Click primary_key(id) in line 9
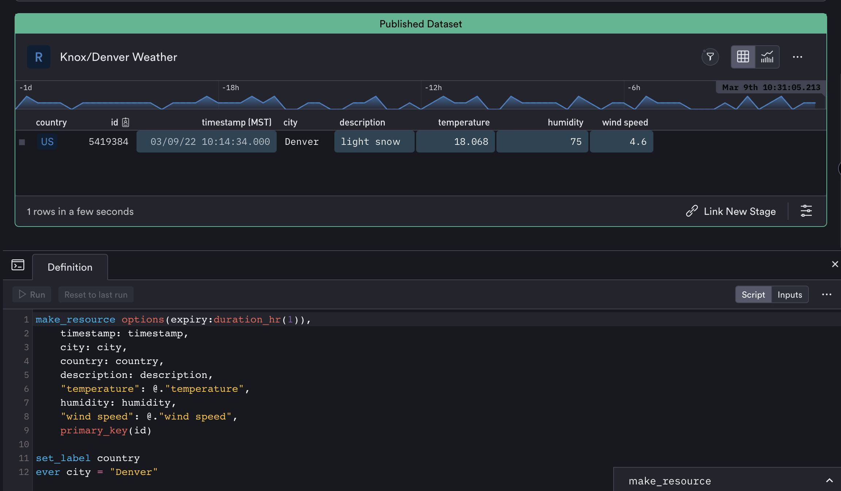Screen dimensions: 841x491 (x=106, y=430)
